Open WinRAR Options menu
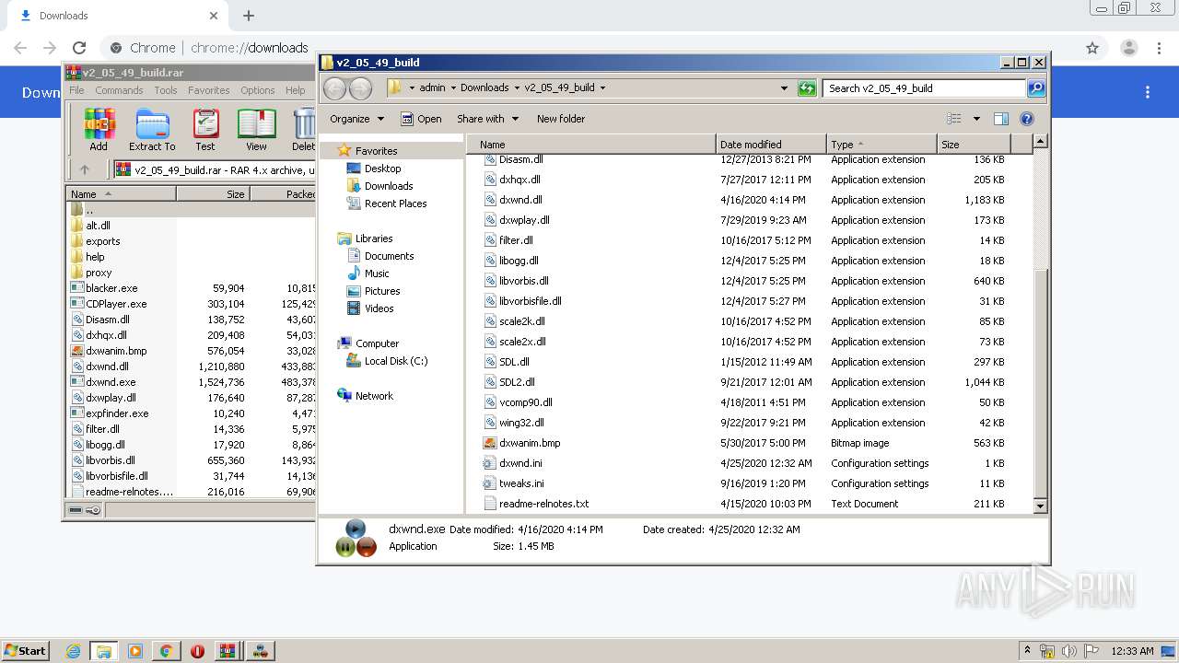The width and height of the screenshot is (1179, 663). [258, 90]
